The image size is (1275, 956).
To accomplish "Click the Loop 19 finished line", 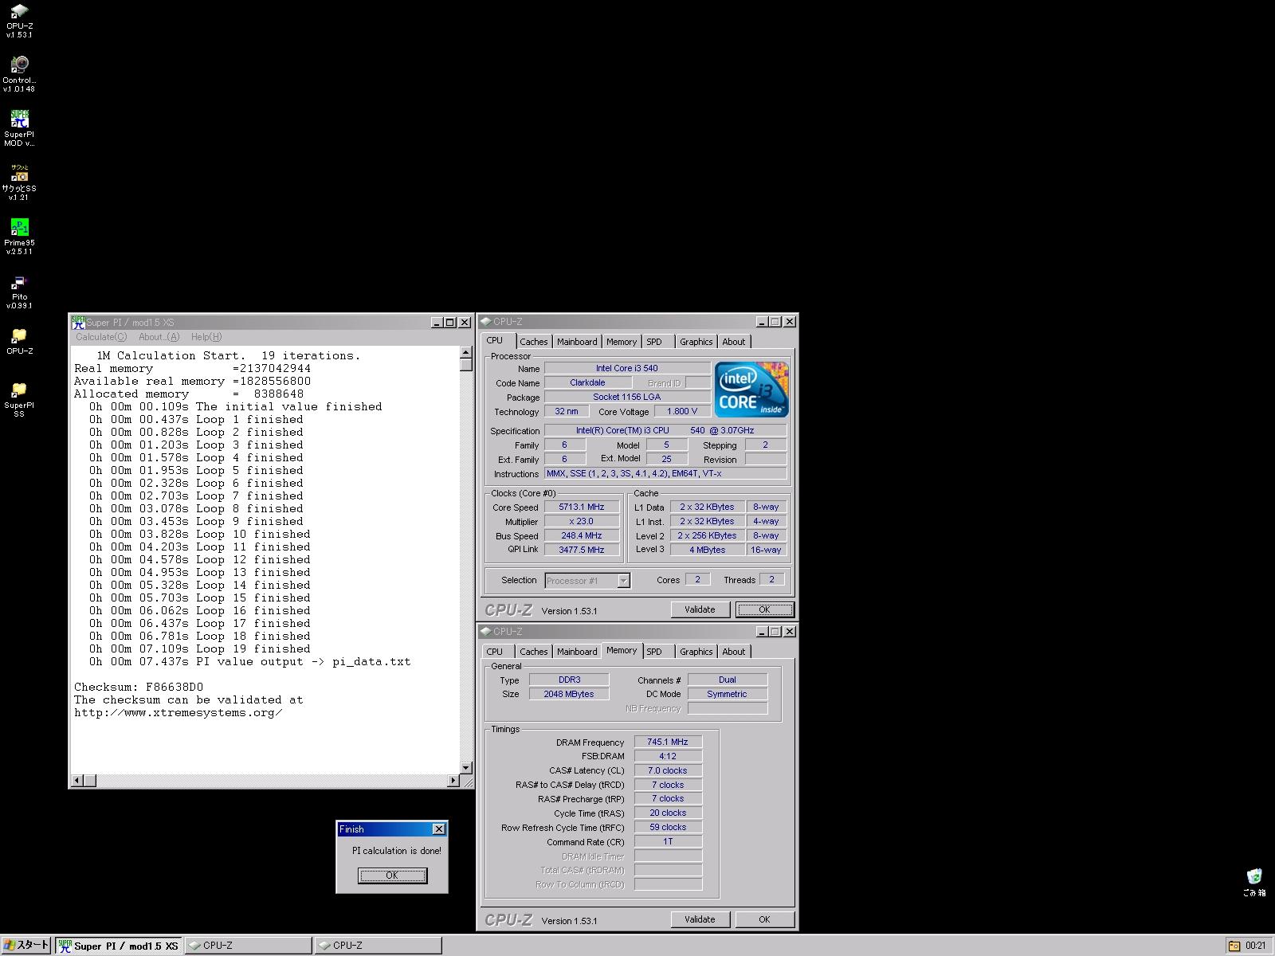I will 199,648.
